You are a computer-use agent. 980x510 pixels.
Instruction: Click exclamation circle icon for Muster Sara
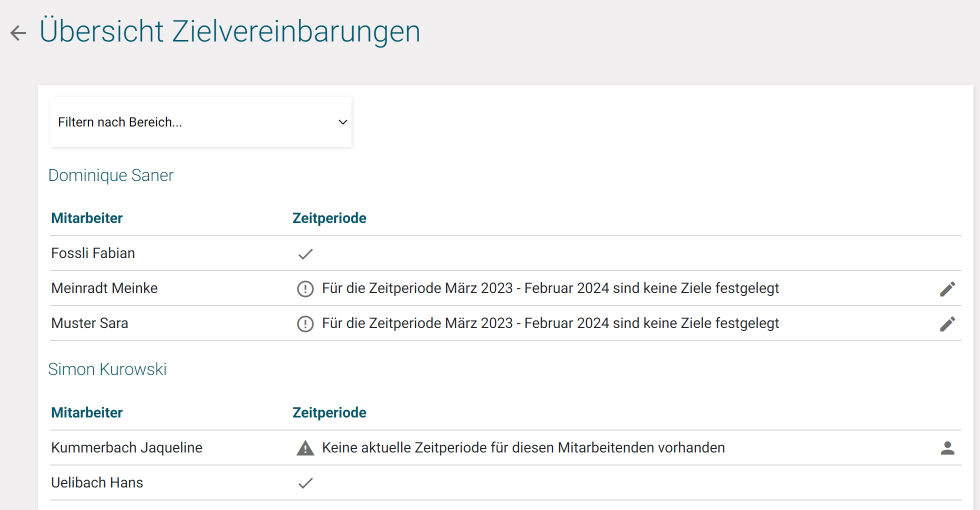point(305,323)
